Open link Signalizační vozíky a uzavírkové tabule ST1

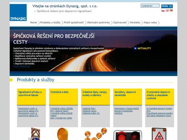pos(28,114)
